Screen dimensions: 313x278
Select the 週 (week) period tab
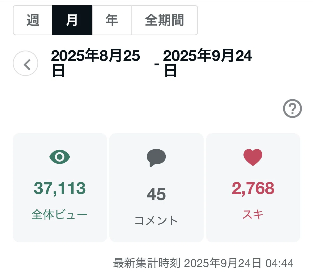coord(33,20)
